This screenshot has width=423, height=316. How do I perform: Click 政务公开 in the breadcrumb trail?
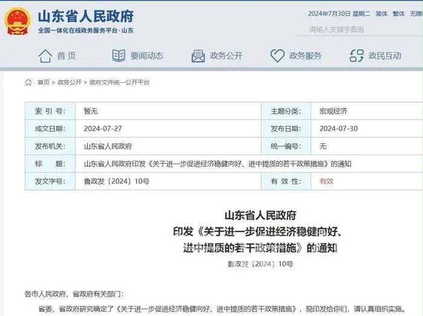point(69,82)
